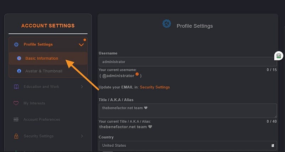Click the verified badge next to @administrator

[137, 74]
